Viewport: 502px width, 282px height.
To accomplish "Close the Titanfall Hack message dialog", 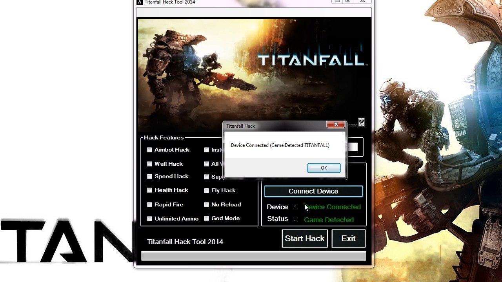I will [x=336, y=125].
